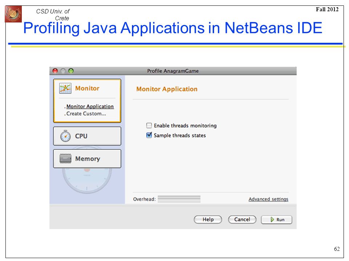Viewport: 349px width, 261px height.
Task: Zoom the dialog with the green button
Action: (x=71, y=71)
